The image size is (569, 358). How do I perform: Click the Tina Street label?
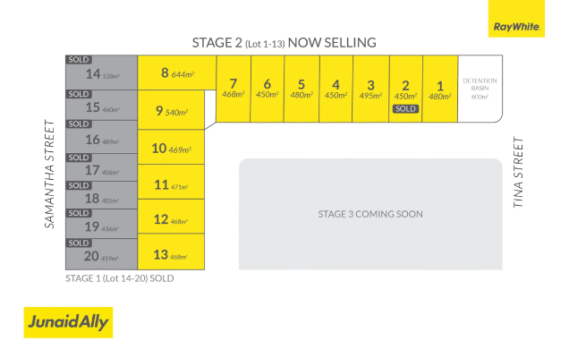click(517, 174)
